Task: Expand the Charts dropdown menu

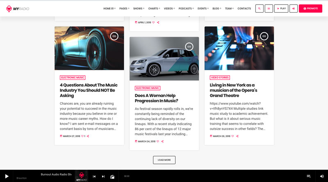Action: [x=154, y=9]
